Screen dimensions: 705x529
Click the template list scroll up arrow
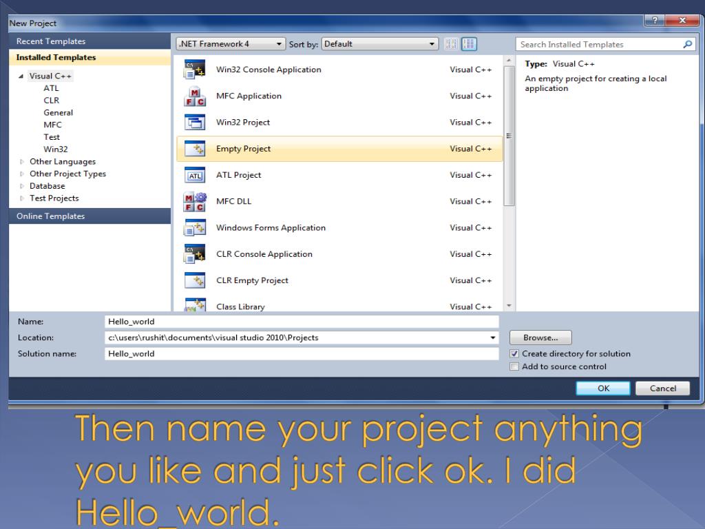click(x=509, y=61)
